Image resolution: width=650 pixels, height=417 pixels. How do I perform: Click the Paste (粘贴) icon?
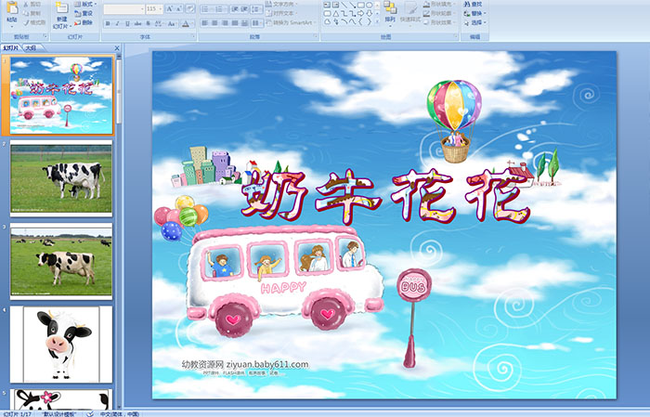[11, 10]
